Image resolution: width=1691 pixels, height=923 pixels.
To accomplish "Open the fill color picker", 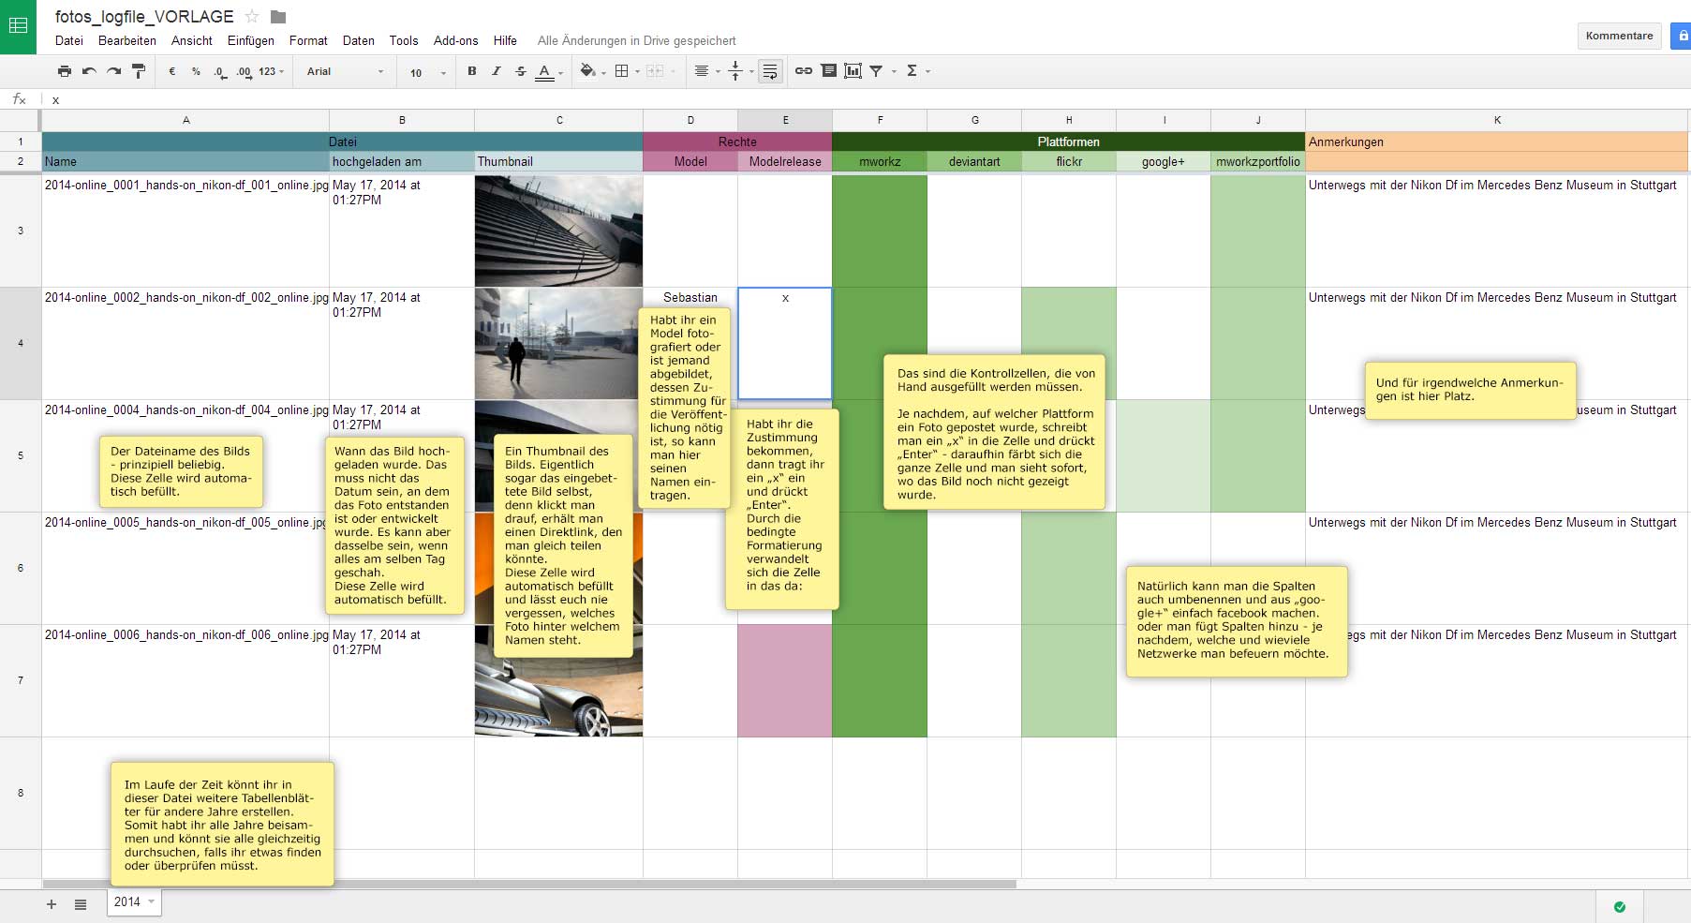I will coord(588,71).
